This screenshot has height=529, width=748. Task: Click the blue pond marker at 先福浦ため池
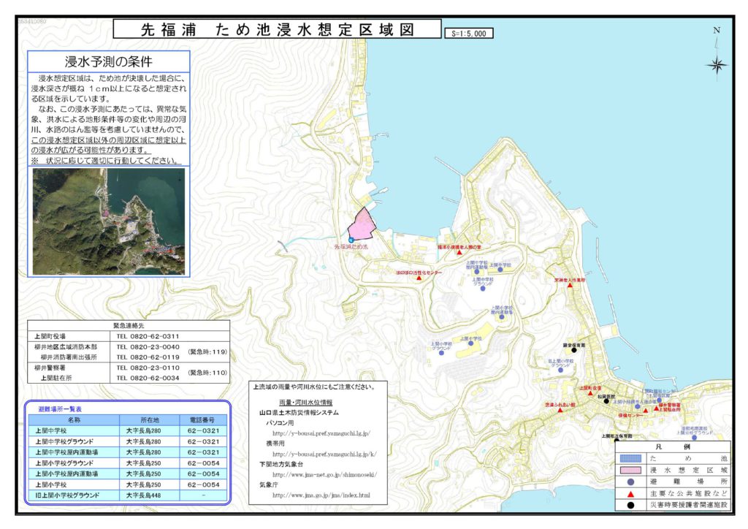(x=351, y=240)
